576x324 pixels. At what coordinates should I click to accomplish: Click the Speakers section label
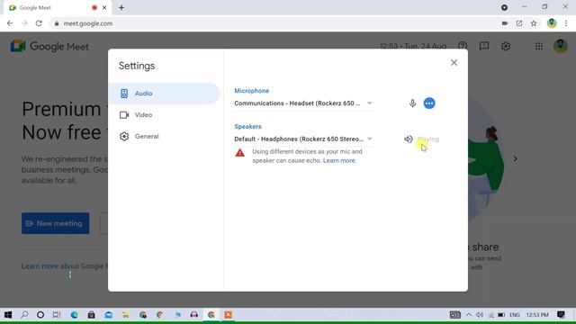(x=248, y=126)
